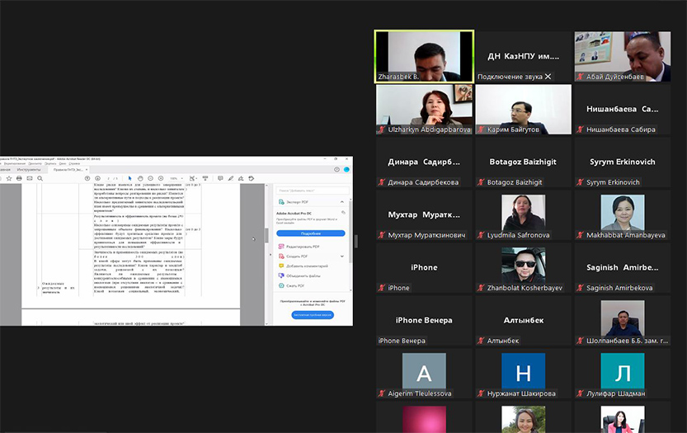This screenshot has width=687, height=433.
Task: Open the search magnifier in Acrobat
Action: click(x=41, y=178)
